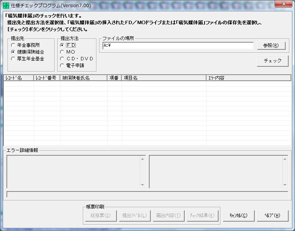The width and height of the screenshot is (295, 231).
Task: Select the CD・DVD radio option
Action: tap(76, 59)
